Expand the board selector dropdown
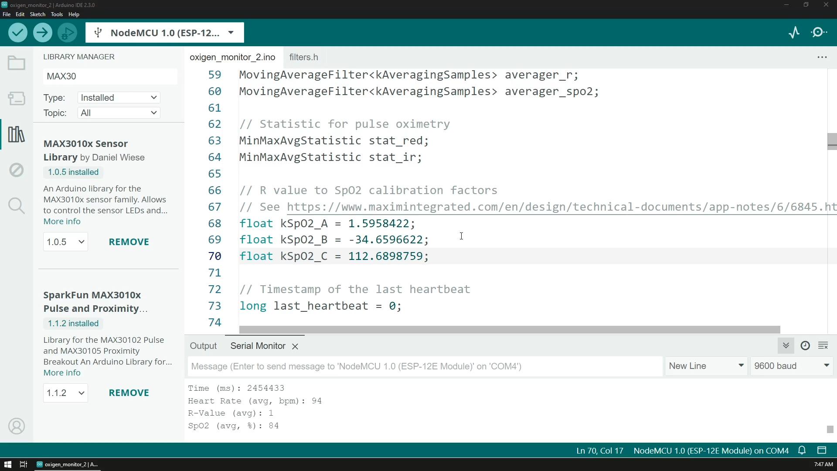837x471 pixels. (231, 33)
